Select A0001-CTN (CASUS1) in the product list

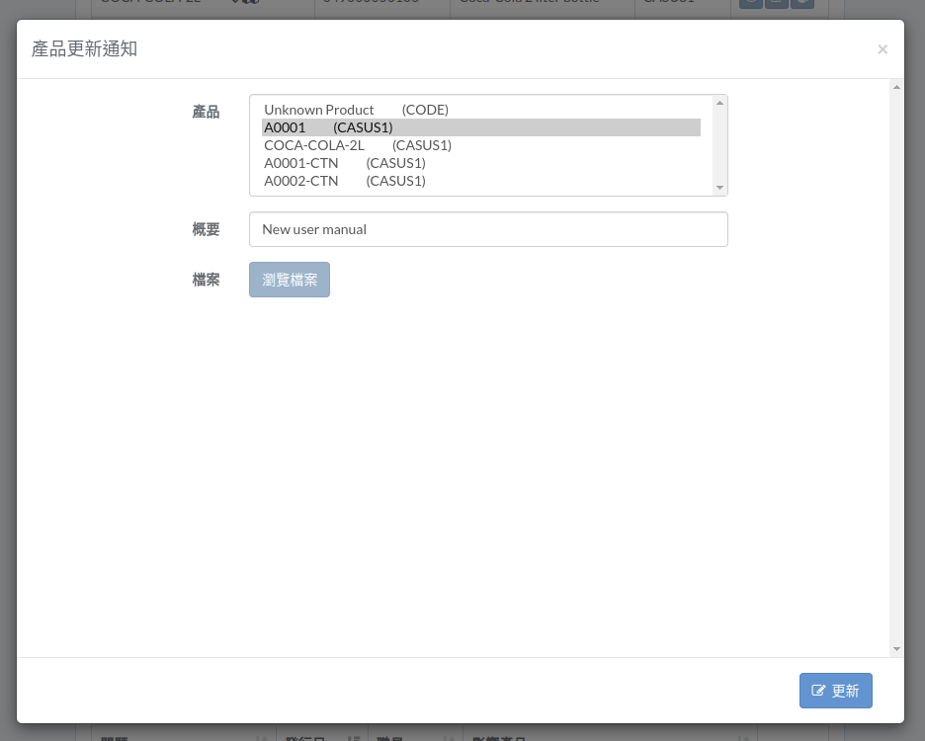click(x=481, y=163)
